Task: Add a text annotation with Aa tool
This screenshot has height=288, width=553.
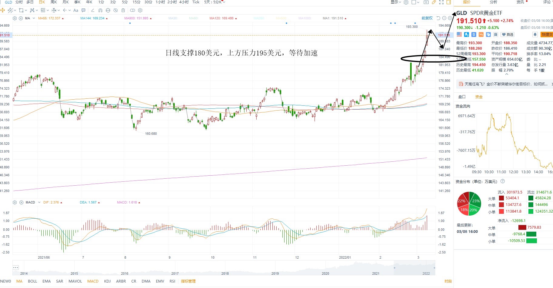Action: click(76, 10)
